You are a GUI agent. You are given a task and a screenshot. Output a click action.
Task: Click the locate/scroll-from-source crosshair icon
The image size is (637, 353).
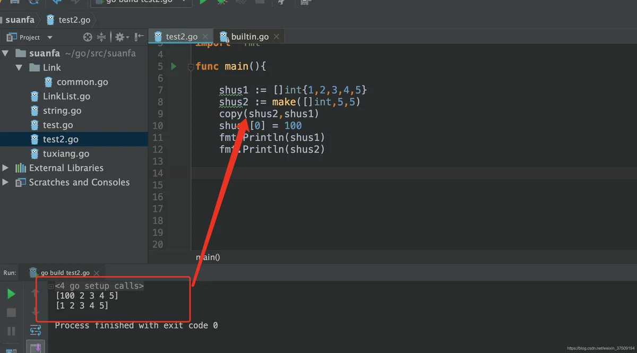88,37
